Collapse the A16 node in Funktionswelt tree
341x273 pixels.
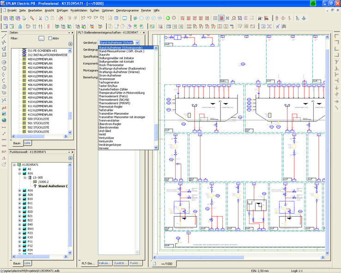(x=19, y=173)
